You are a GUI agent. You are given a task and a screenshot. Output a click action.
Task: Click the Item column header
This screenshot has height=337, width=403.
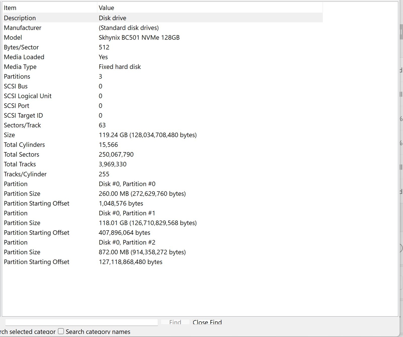(x=50, y=8)
